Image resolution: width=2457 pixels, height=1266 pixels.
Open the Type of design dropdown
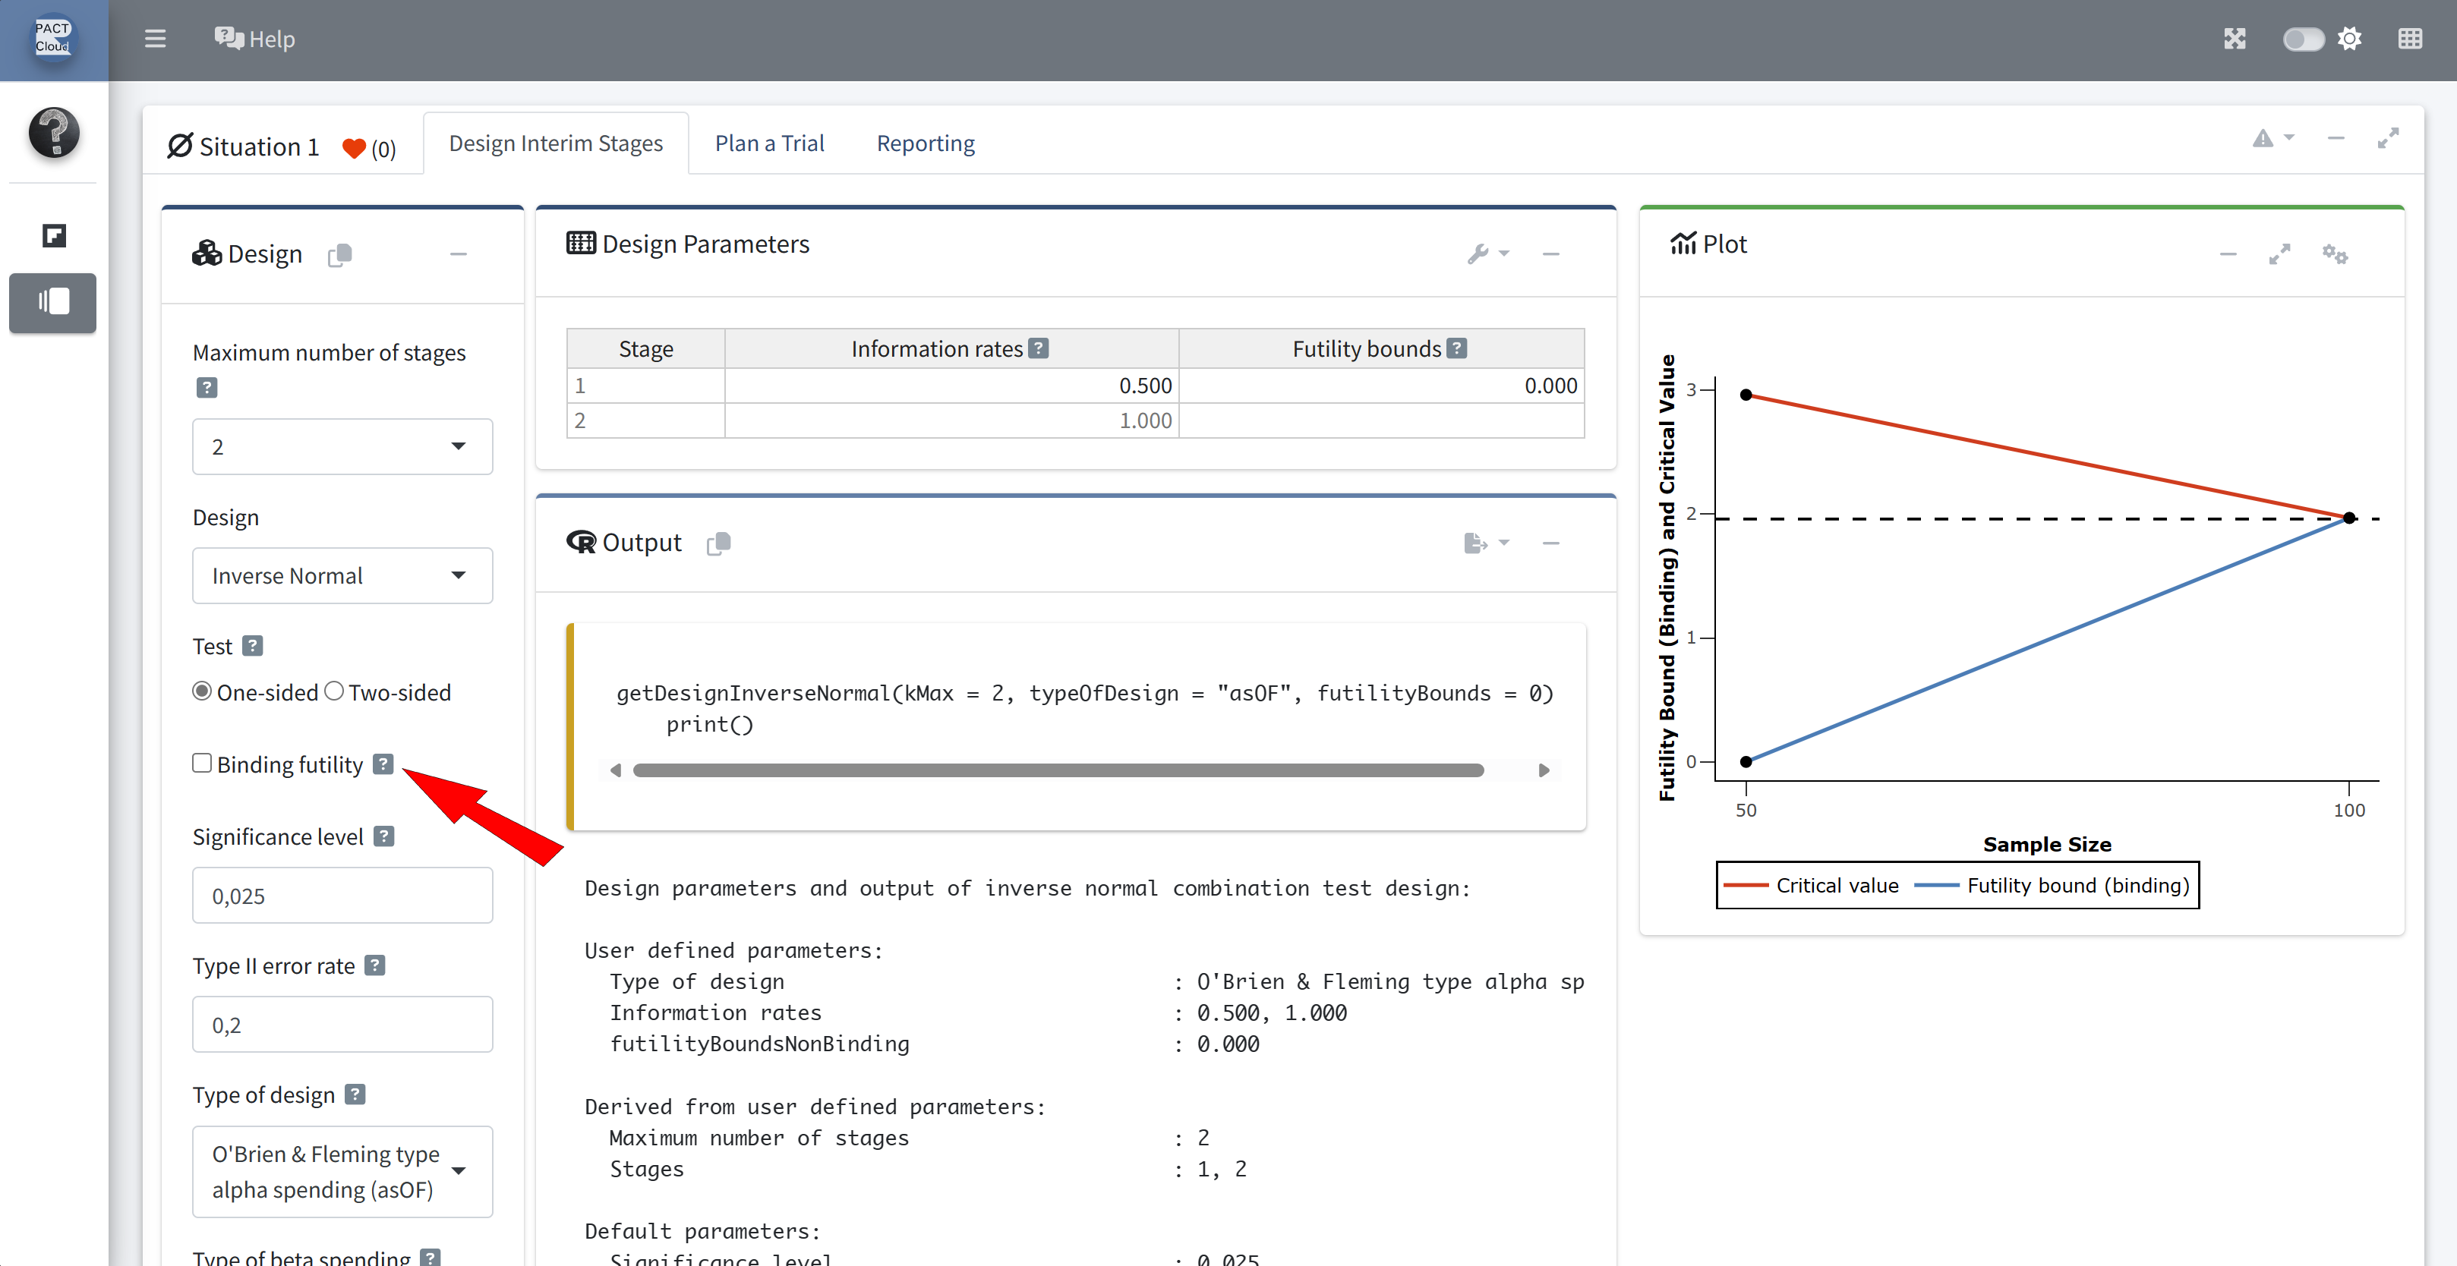(x=342, y=1172)
